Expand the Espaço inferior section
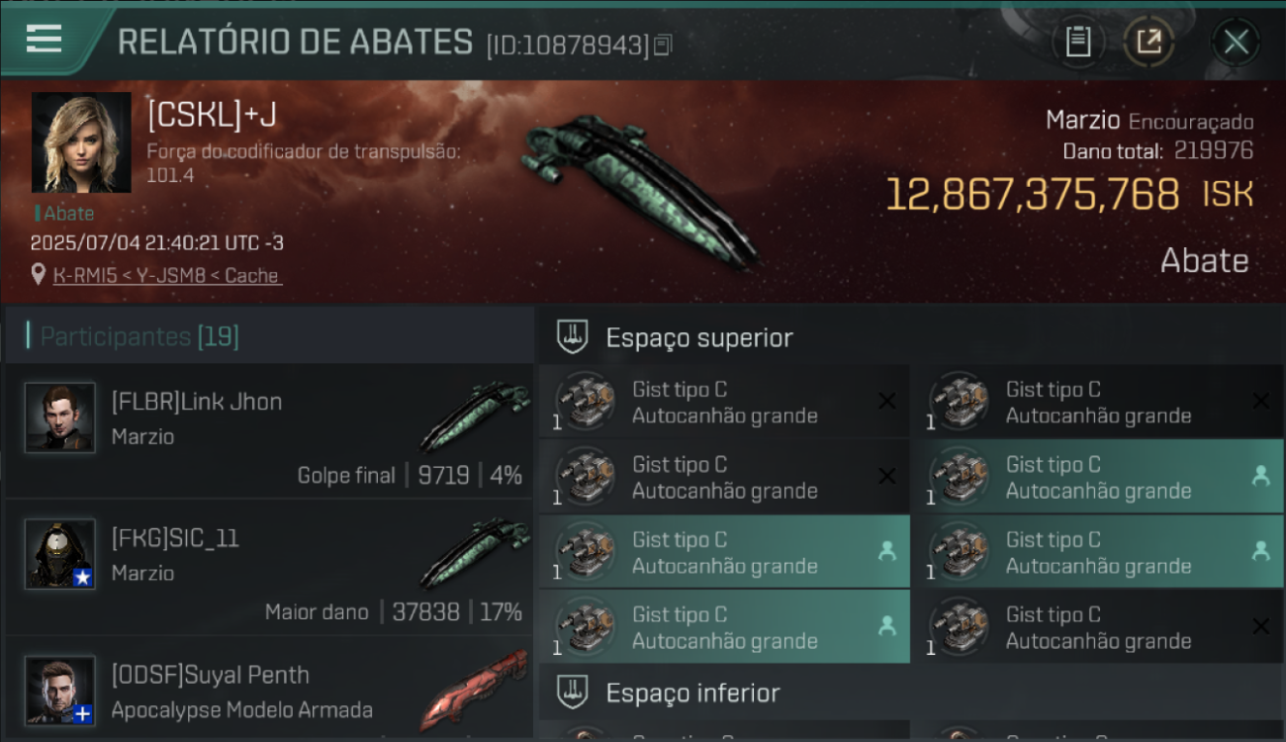This screenshot has height=742, width=1286. point(910,693)
